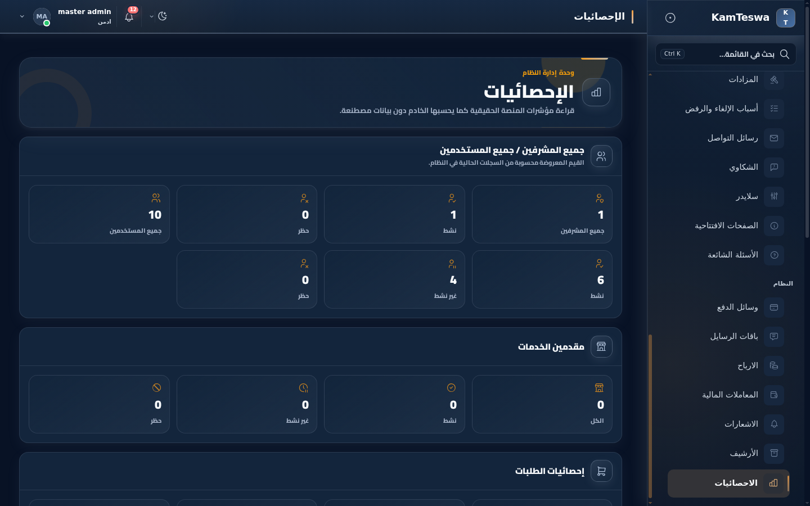Click the envelope icon for رسائل التواصل
Viewport: 810px width, 506px height.
(x=774, y=138)
